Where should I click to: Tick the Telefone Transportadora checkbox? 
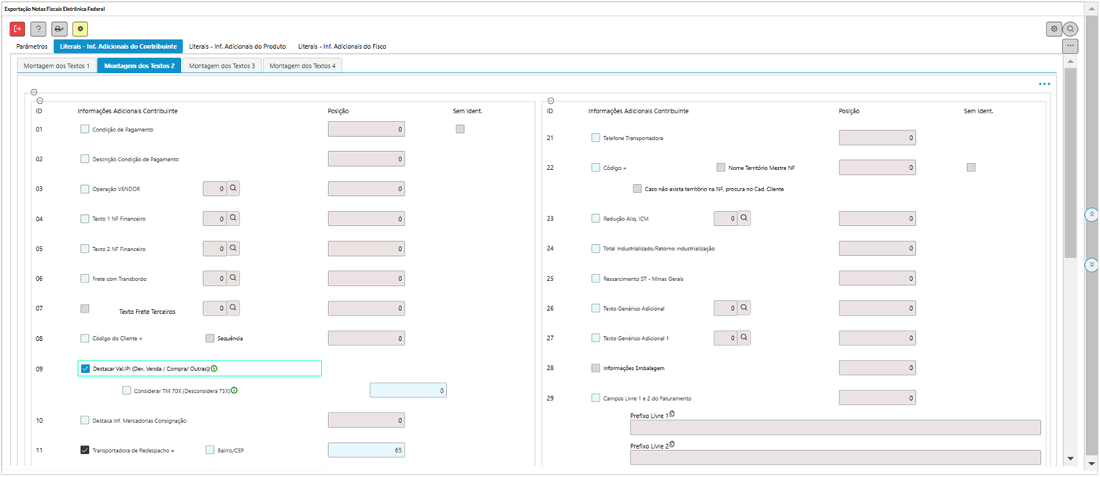click(x=596, y=138)
